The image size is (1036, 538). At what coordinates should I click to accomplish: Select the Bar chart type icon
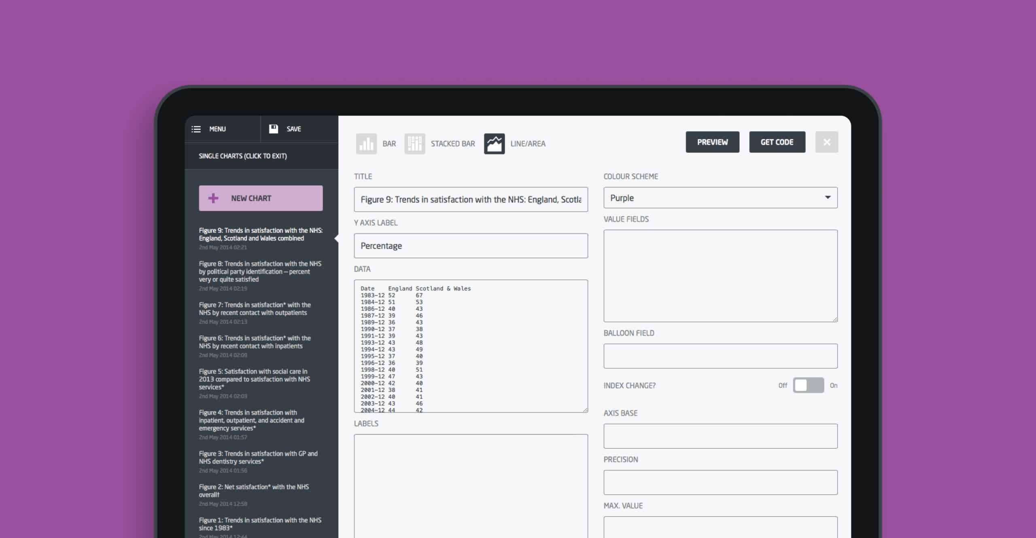pos(366,144)
